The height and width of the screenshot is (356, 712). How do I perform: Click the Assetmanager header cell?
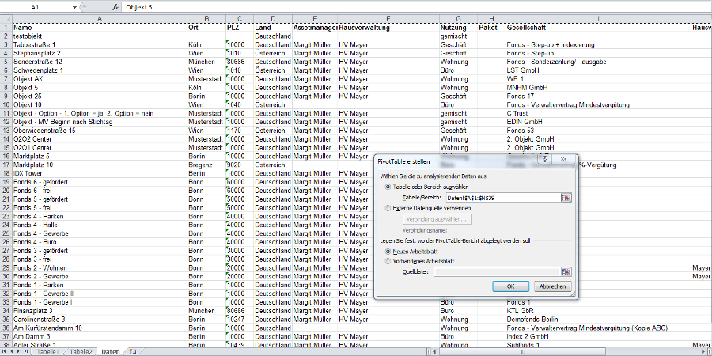click(315, 28)
